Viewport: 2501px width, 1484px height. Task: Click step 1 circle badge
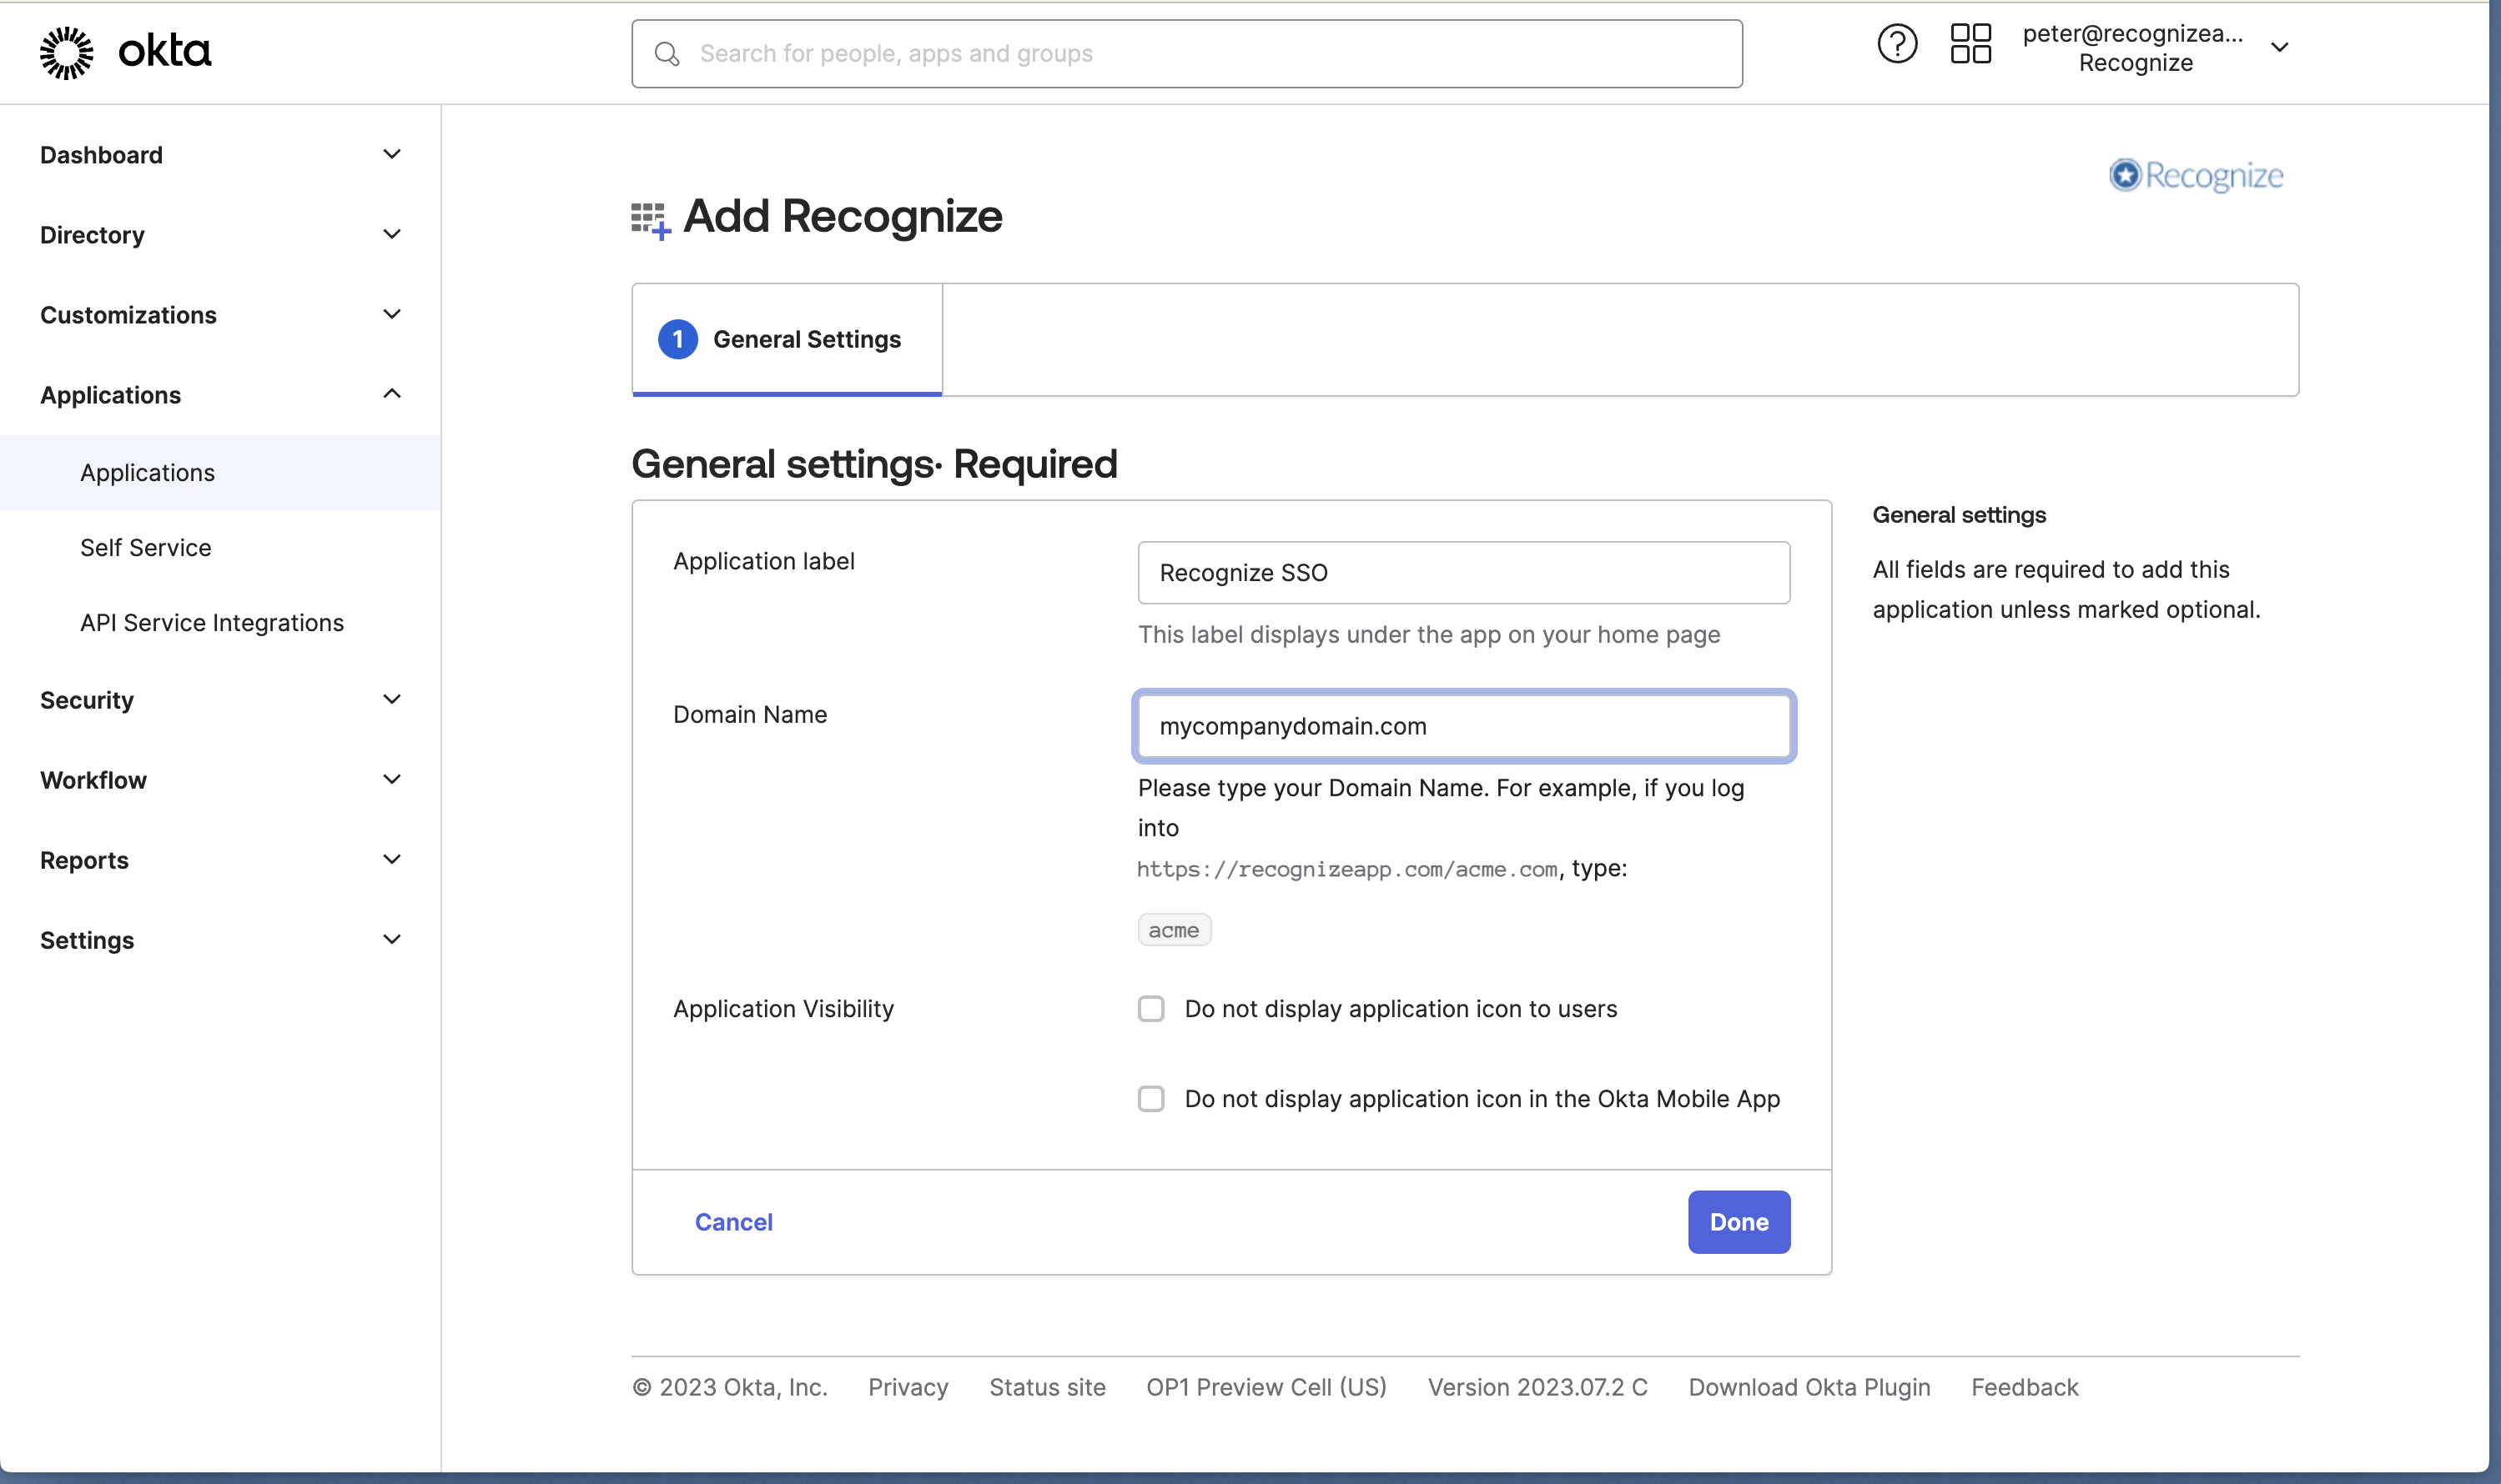(x=677, y=340)
